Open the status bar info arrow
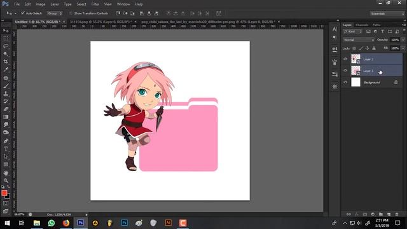 [86, 214]
